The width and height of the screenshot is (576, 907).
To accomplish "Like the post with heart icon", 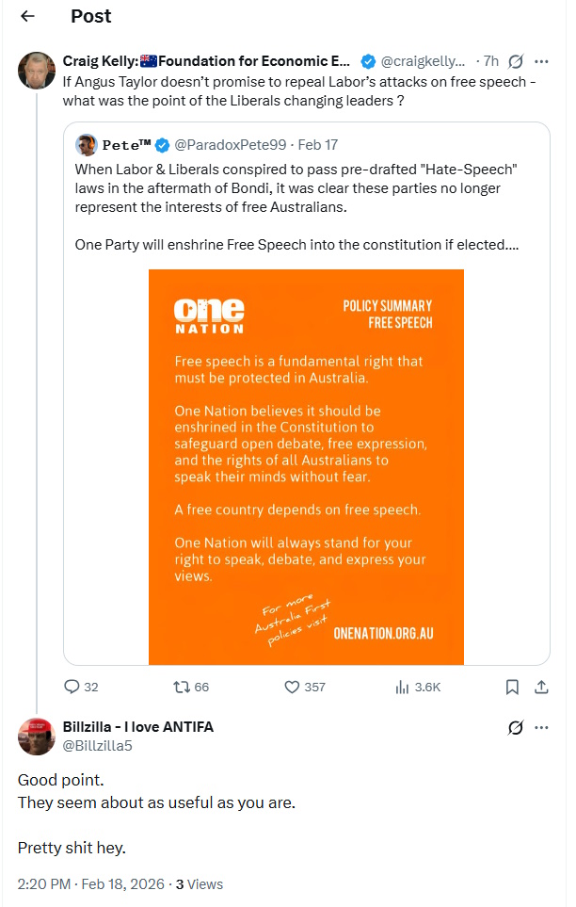I will [x=292, y=687].
